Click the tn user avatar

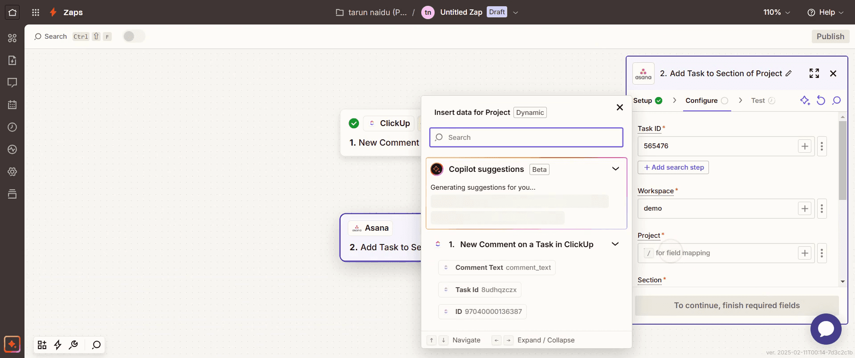coord(427,12)
